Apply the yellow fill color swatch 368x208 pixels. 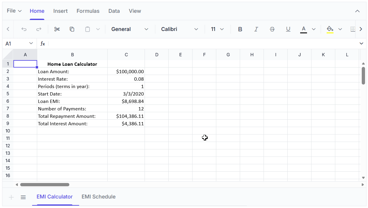click(x=330, y=29)
